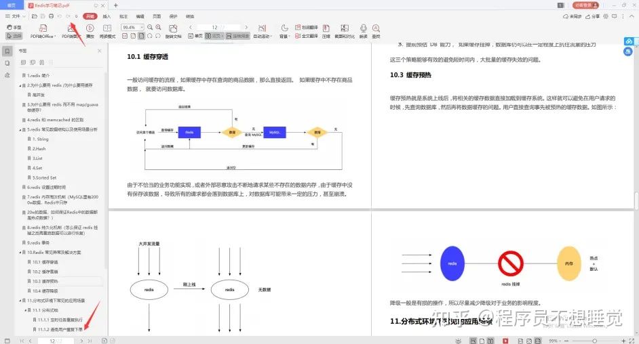Select the Hand (手型) tool
This screenshot has height=344, width=639.
click(14, 27)
